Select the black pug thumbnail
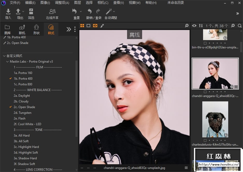243x172 pixels. tap(215, 119)
